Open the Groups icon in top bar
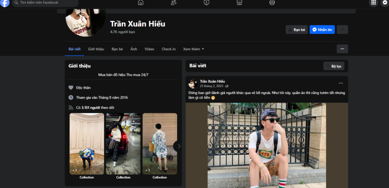The width and height of the screenshot is (389, 188). (272, 3)
